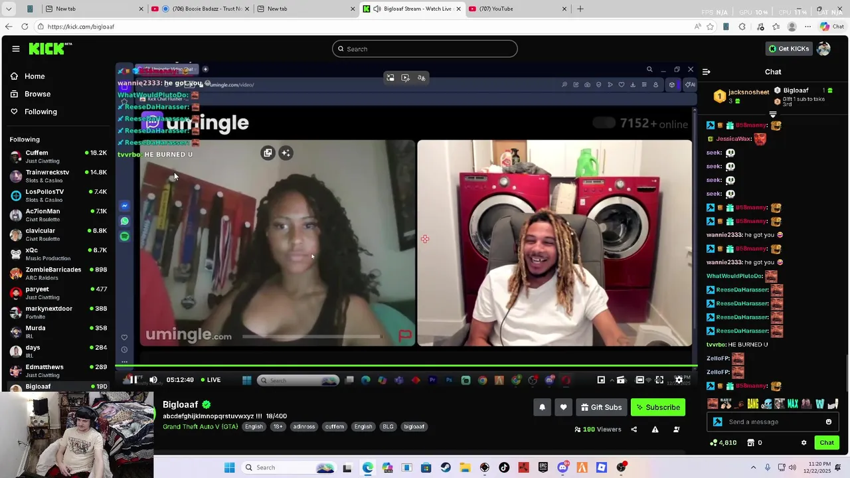Click in the Send a message field
850x478 pixels.
(774, 422)
